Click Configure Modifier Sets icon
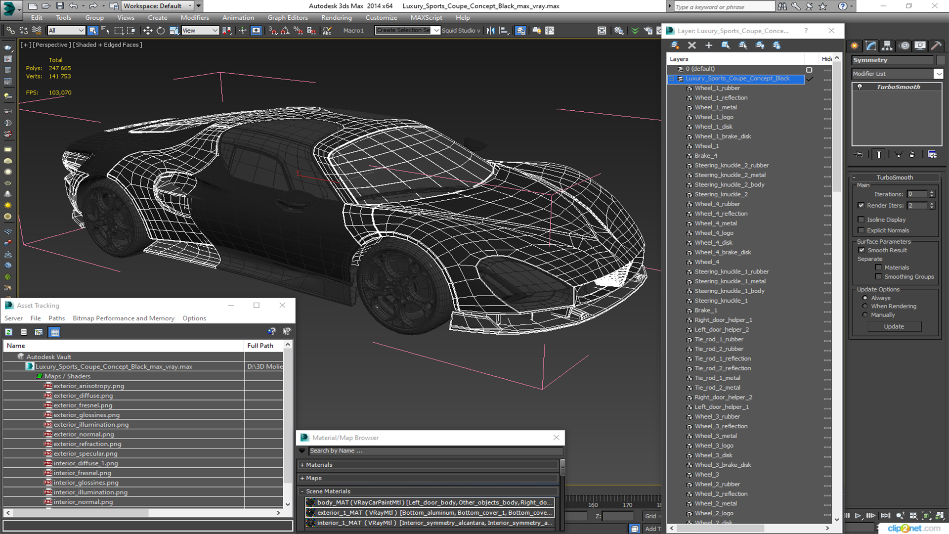Screen dimensions: 949x534 932,155
